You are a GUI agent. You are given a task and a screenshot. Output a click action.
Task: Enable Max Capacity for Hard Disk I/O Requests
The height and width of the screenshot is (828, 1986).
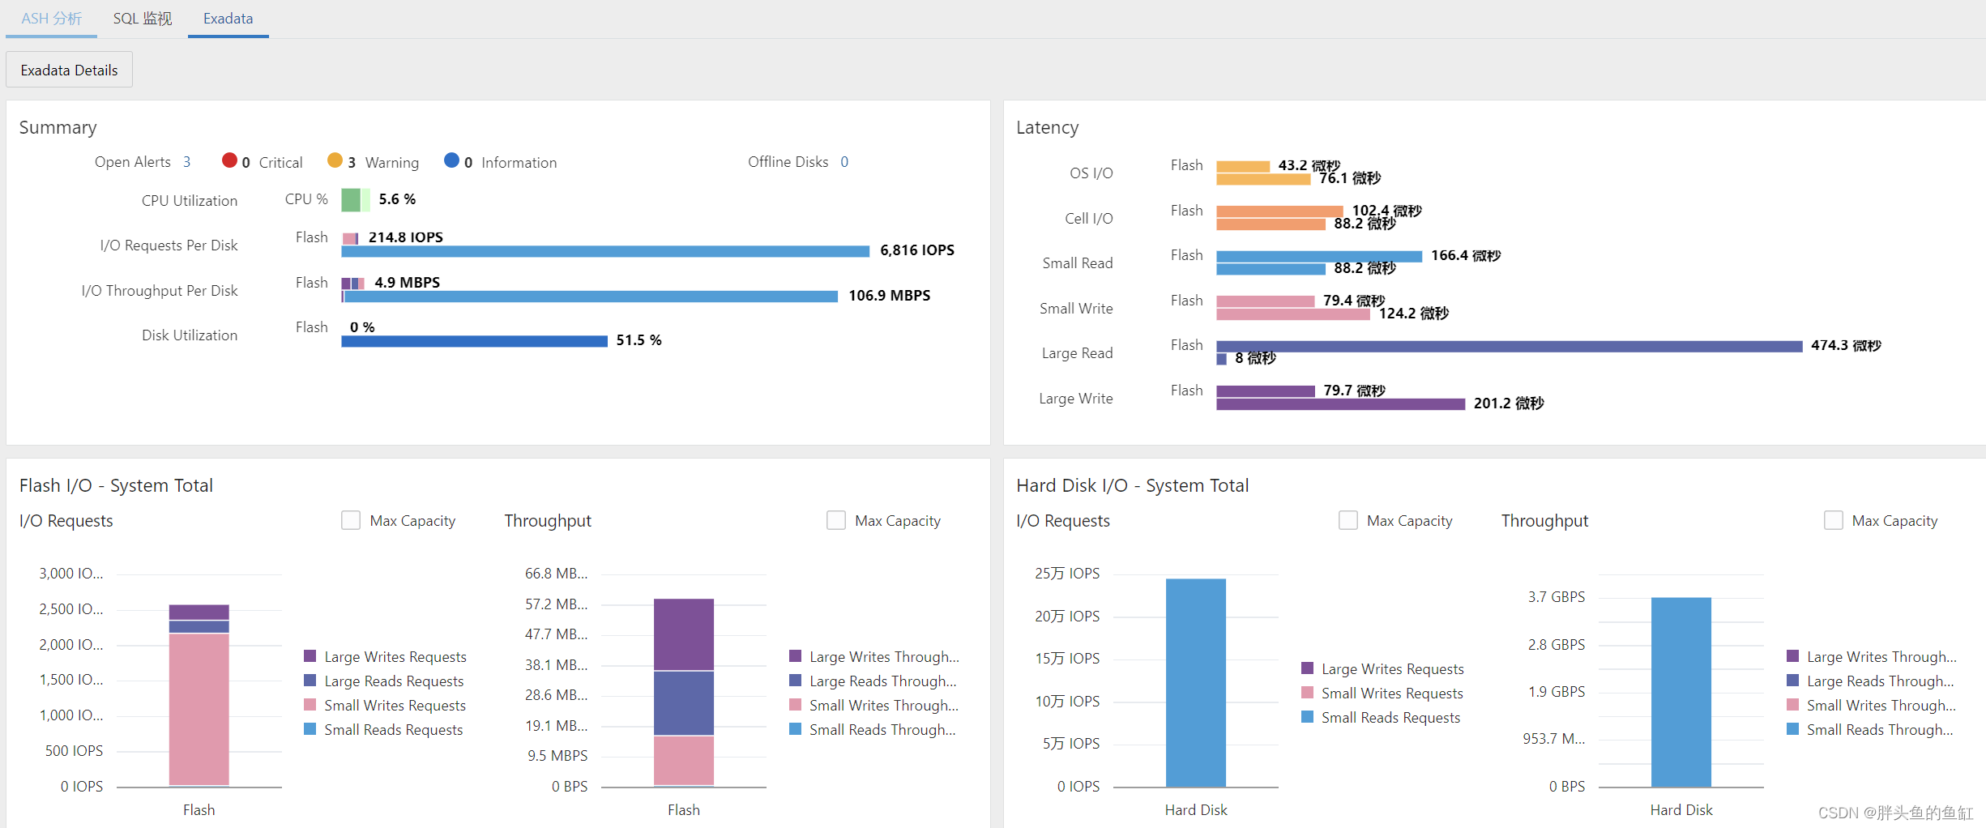(x=1348, y=520)
